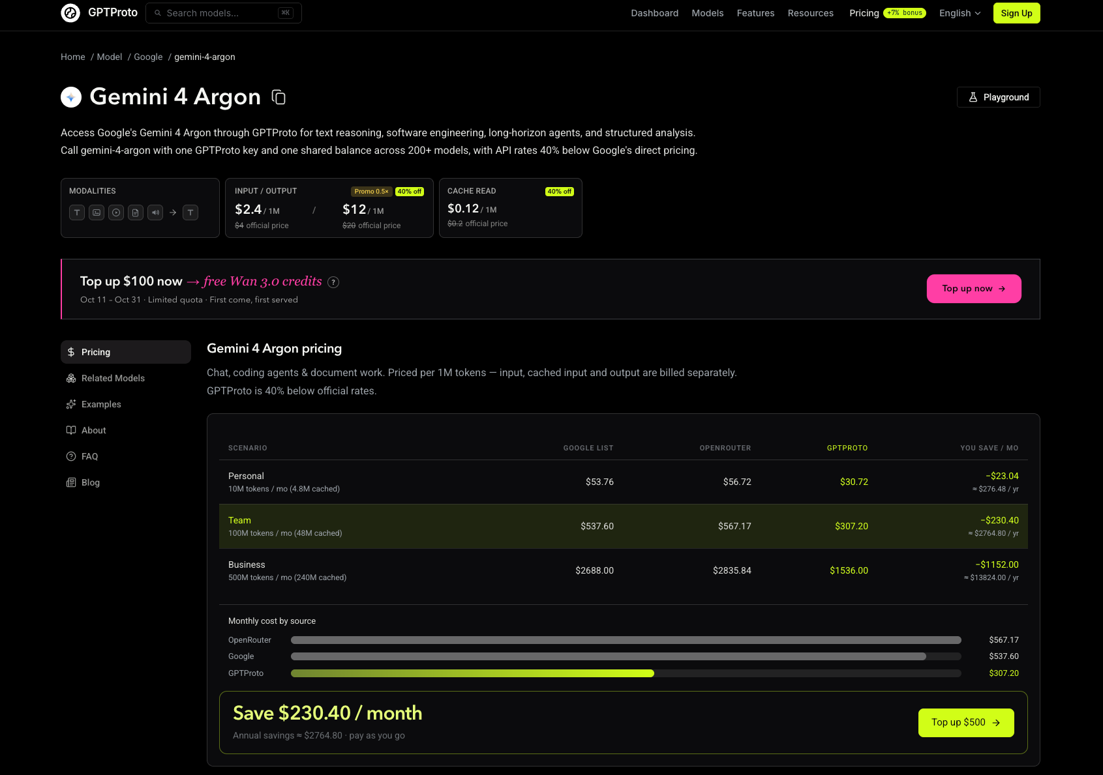Open the Models nav item
Screen dimensions: 1103x775
708,13
